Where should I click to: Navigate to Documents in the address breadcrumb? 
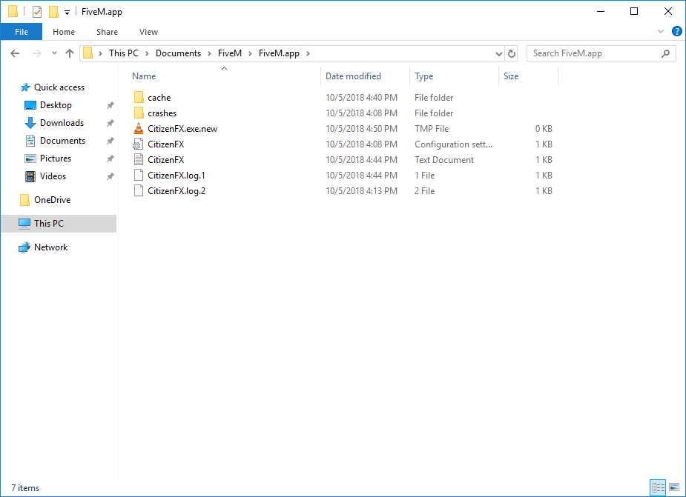click(178, 53)
